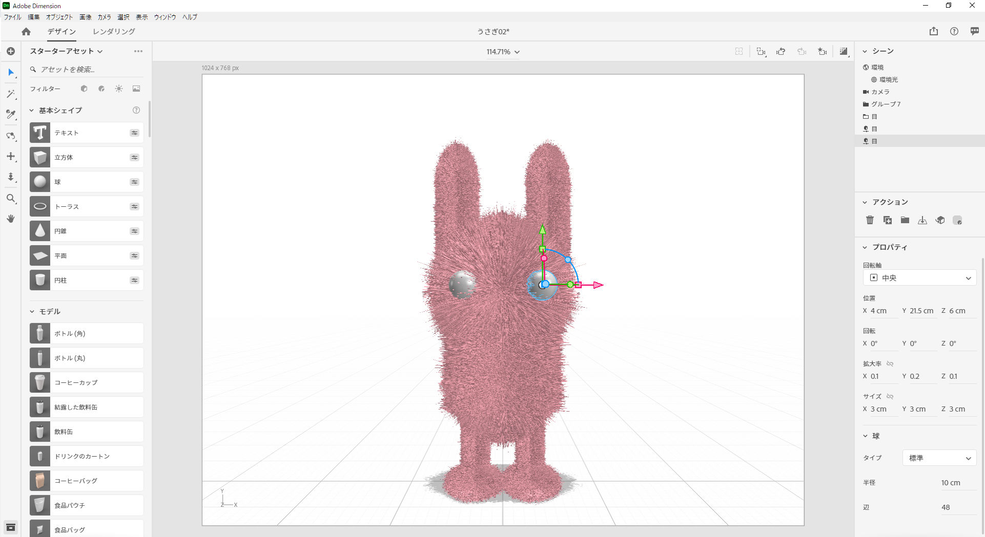This screenshot has height=537, width=985.
Task: Toggle the サイズ proportion link icon
Action: click(890, 397)
